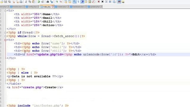Click 'Action' in the fourth th line
This screenshot has width=190, height=107.
(x=48, y=25)
